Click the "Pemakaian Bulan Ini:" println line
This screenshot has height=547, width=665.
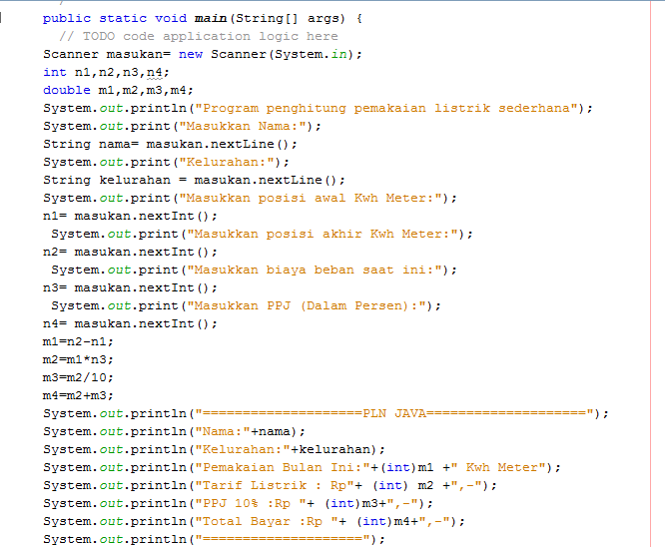click(x=302, y=468)
